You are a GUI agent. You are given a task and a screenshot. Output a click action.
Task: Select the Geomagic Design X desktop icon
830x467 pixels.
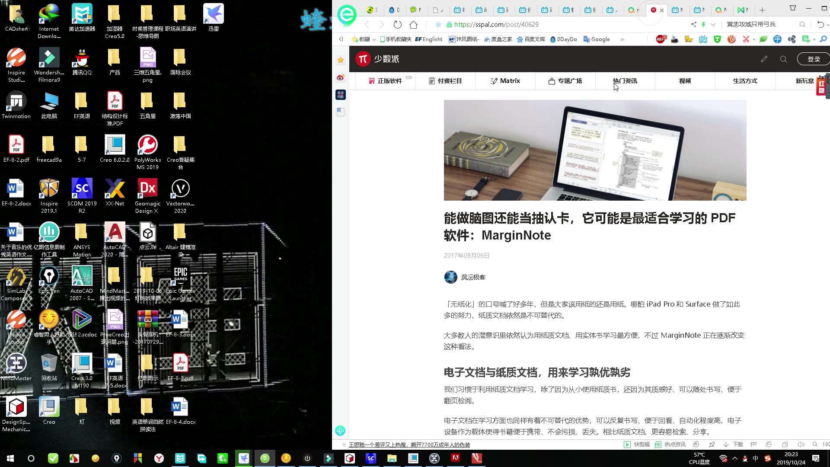coord(147,196)
